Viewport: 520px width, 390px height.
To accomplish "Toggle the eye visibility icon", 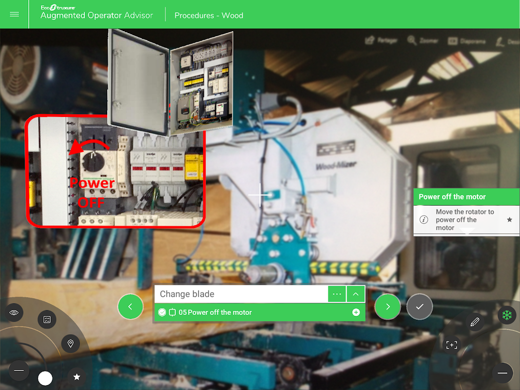I will [x=14, y=312].
